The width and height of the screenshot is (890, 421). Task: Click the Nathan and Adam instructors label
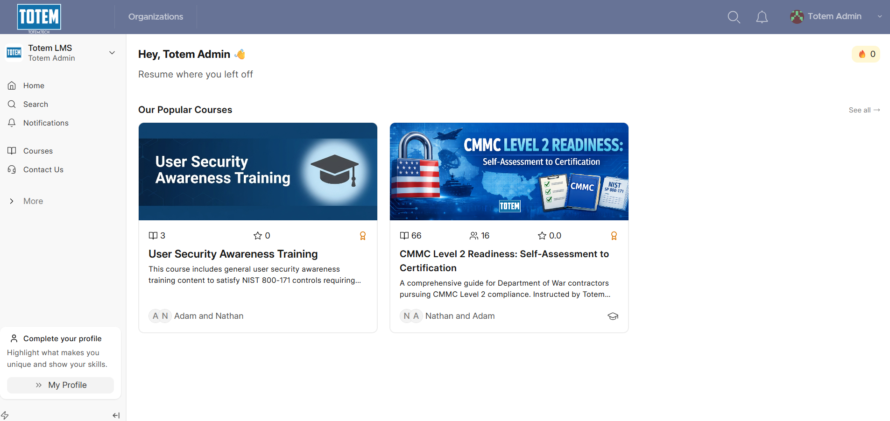tap(460, 316)
